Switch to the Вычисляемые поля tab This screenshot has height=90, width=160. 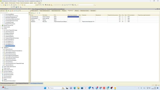click(56, 11)
